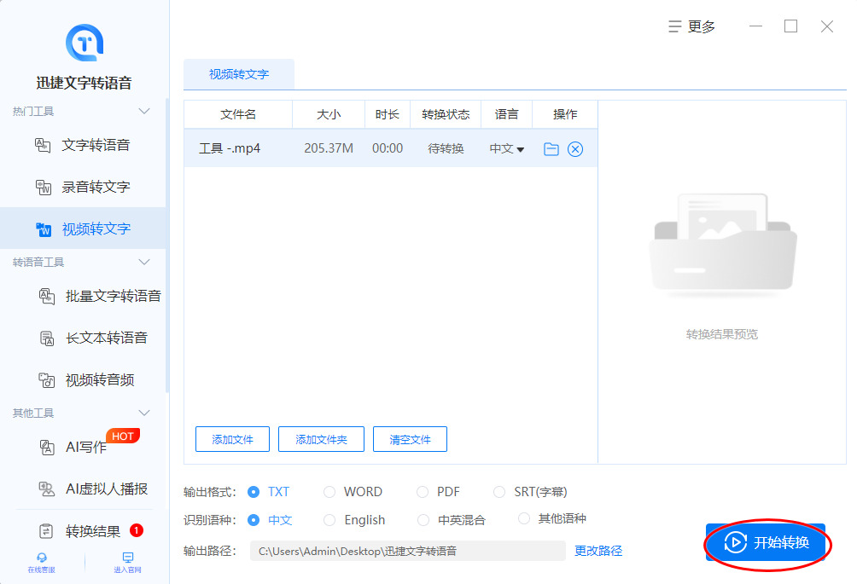Click the sidebar vertical scrollbar
This screenshot has height=584, width=857.
coord(166,245)
